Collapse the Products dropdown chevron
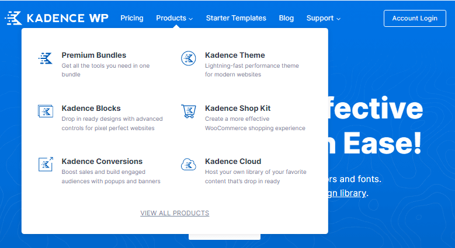This screenshot has width=455, height=248. (191, 19)
